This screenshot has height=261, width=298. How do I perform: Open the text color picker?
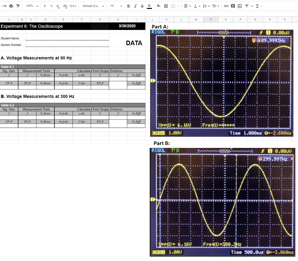click(x=149, y=6)
